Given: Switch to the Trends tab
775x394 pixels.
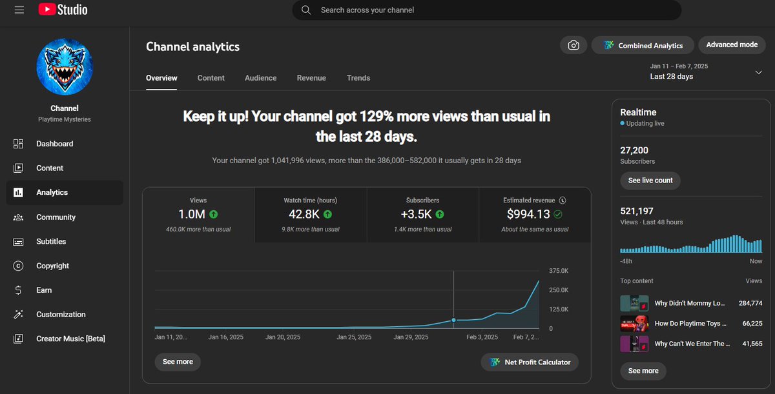Looking at the screenshot, I should [x=358, y=78].
